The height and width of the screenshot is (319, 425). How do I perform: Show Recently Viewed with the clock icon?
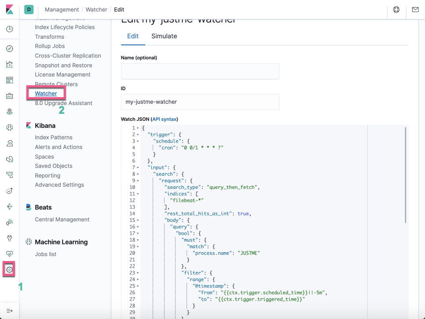pos(9,29)
